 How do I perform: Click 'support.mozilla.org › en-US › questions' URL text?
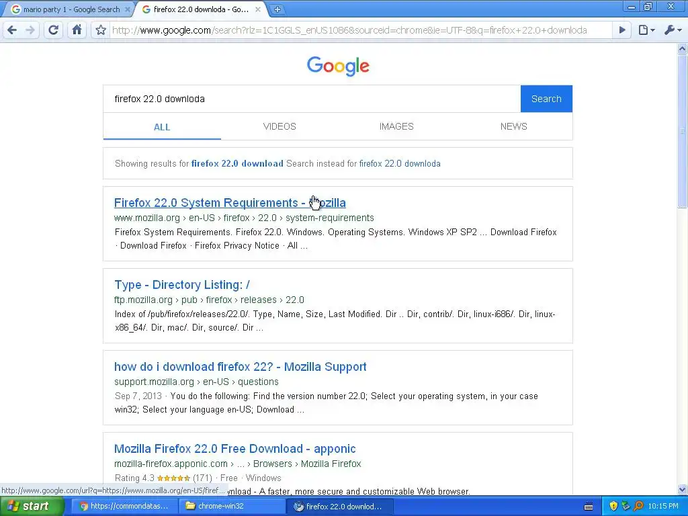tap(196, 382)
